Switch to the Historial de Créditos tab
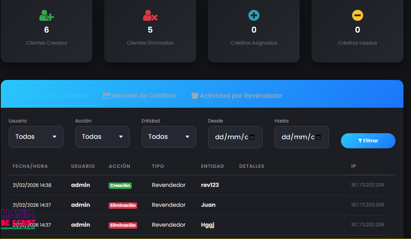The width and height of the screenshot is (411, 239). tap(139, 96)
